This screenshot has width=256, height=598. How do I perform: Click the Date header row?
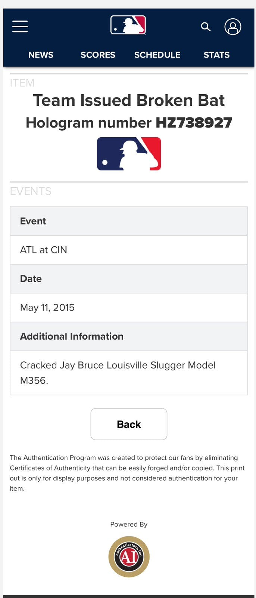point(129,279)
